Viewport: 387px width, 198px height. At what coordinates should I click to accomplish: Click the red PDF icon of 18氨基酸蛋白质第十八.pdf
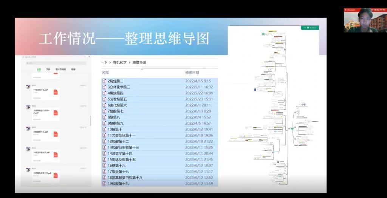click(56, 113)
